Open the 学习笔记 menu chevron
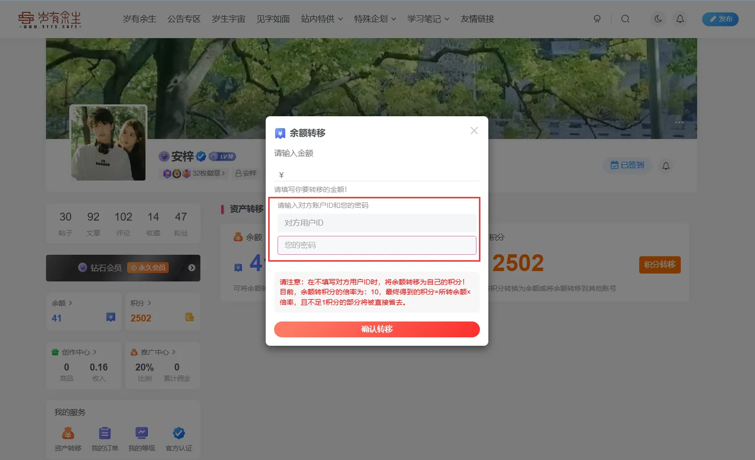 tap(447, 19)
